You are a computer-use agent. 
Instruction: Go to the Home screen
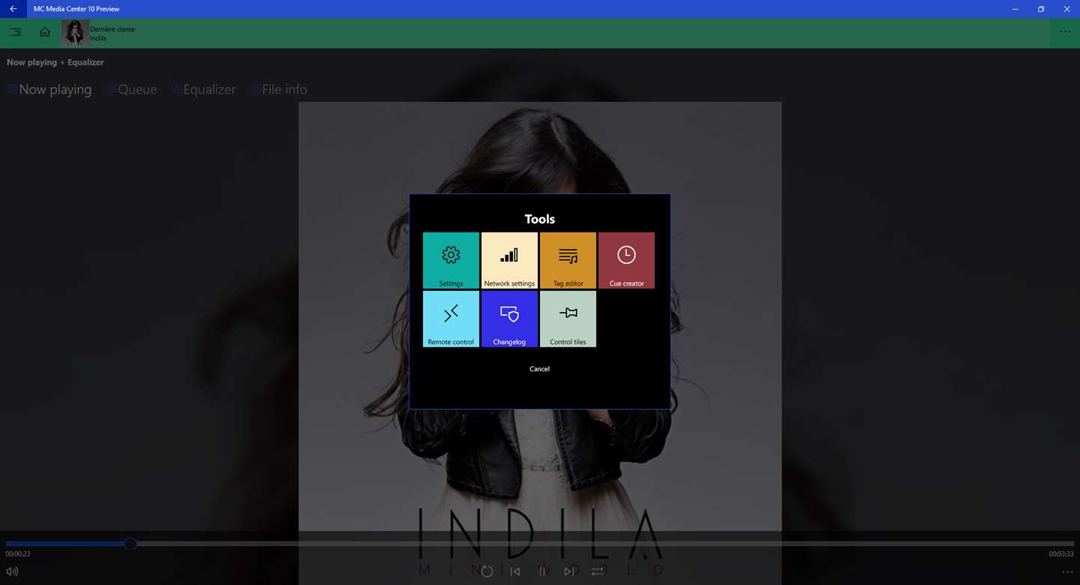pyautogui.click(x=45, y=32)
